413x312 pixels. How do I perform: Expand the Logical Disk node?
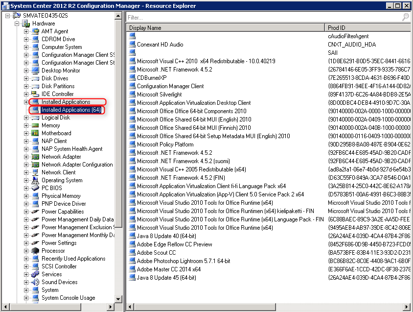tap(26, 118)
